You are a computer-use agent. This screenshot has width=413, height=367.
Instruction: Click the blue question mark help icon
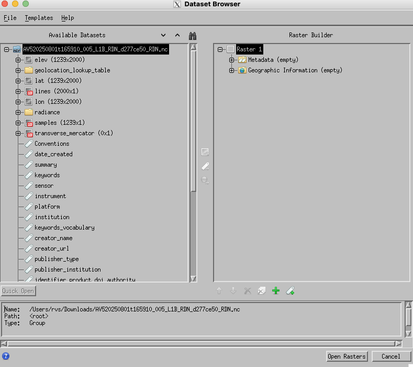6,356
